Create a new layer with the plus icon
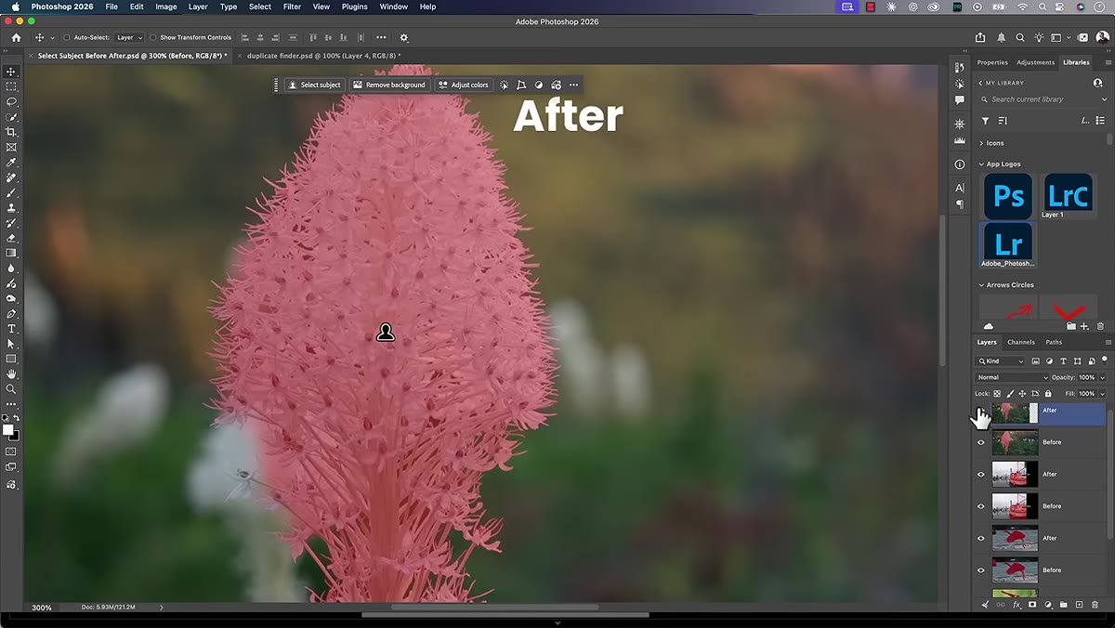This screenshot has width=1115, height=628. (1079, 605)
